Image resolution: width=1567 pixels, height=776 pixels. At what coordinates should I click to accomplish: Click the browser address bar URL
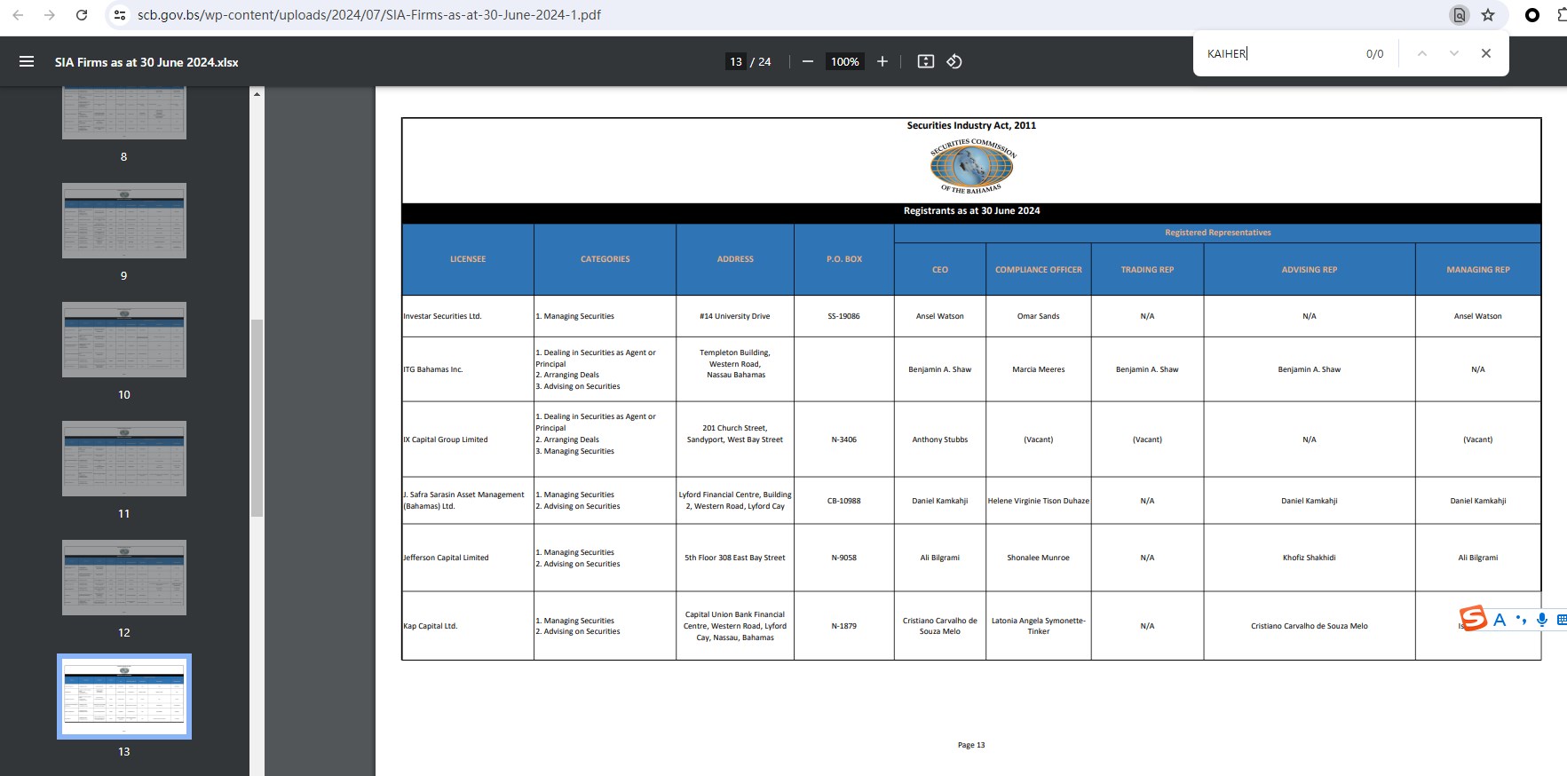369,15
